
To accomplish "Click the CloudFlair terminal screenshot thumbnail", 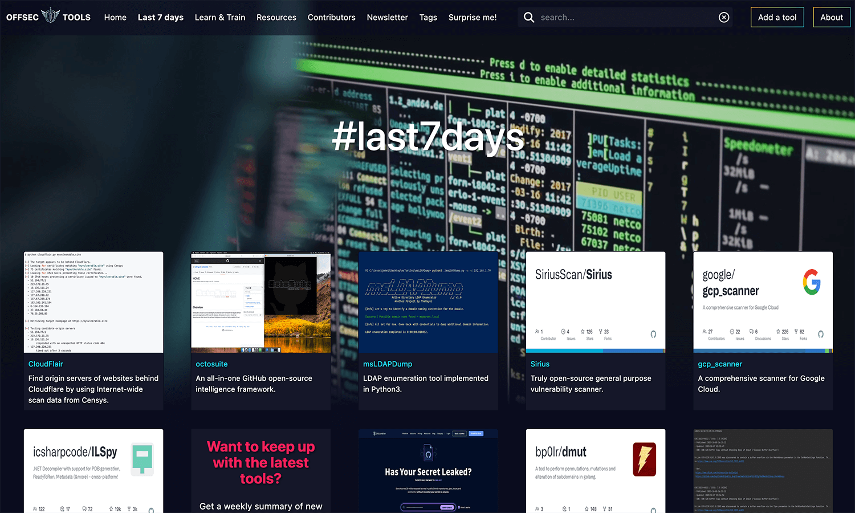I will tap(93, 302).
